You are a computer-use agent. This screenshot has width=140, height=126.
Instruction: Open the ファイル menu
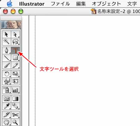coord(60,4)
